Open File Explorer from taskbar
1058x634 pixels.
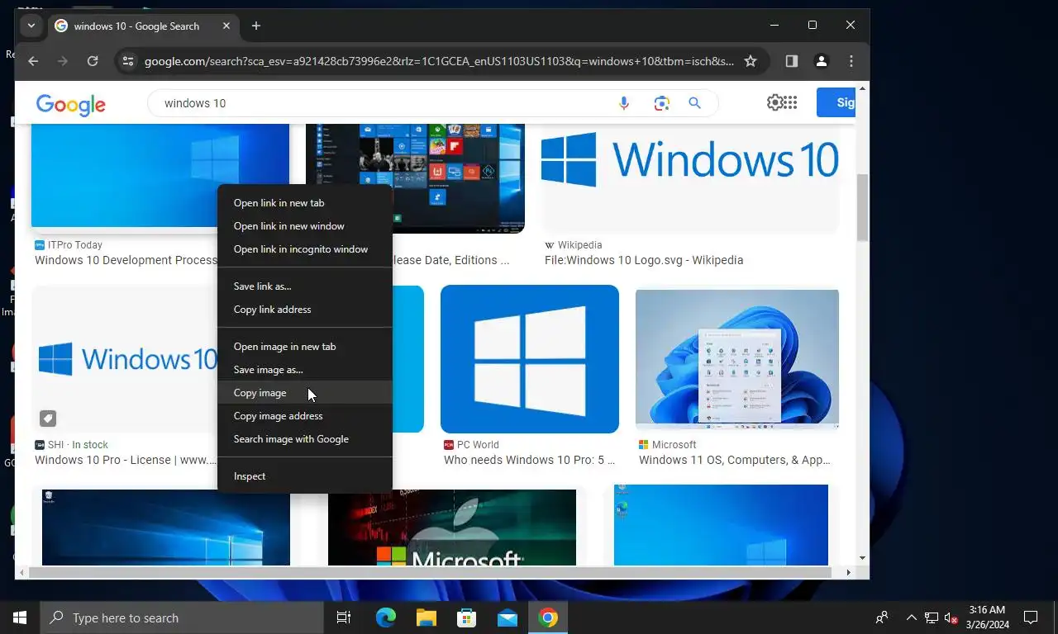coord(427,617)
